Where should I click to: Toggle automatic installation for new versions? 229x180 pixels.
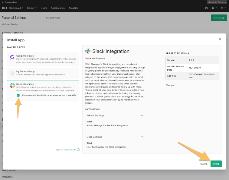pos(18,95)
